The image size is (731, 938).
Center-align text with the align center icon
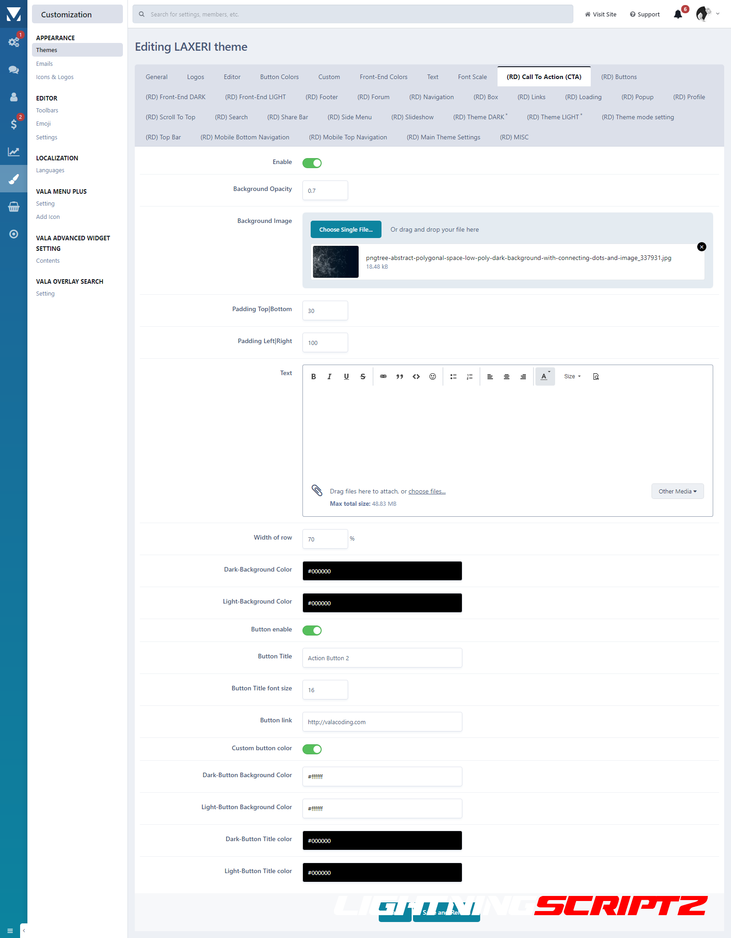(506, 376)
